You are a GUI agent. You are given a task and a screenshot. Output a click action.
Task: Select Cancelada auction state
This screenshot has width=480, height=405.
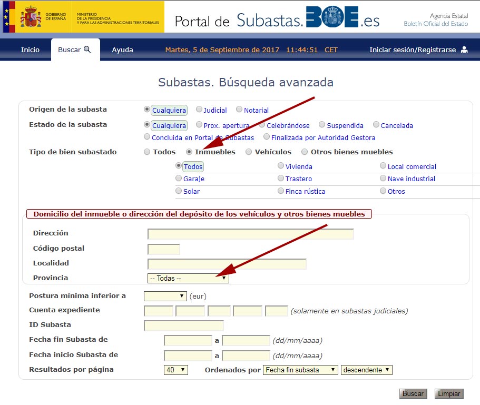coord(376,124)
